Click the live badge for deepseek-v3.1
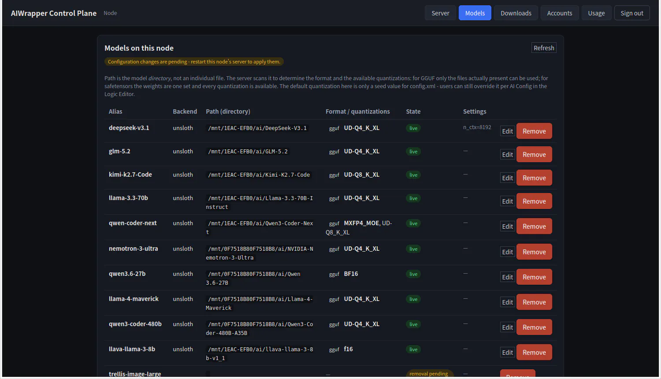Viewport: 661px width, 379px height. (413, 128)
